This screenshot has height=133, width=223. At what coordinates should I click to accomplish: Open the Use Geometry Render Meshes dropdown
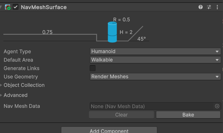[x=155, y=77]
